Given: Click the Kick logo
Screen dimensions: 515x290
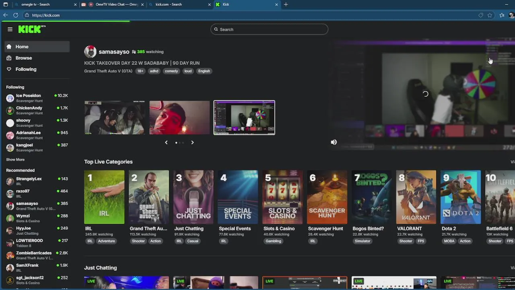Looking at the screenshot, I should (x=31, y=29).
